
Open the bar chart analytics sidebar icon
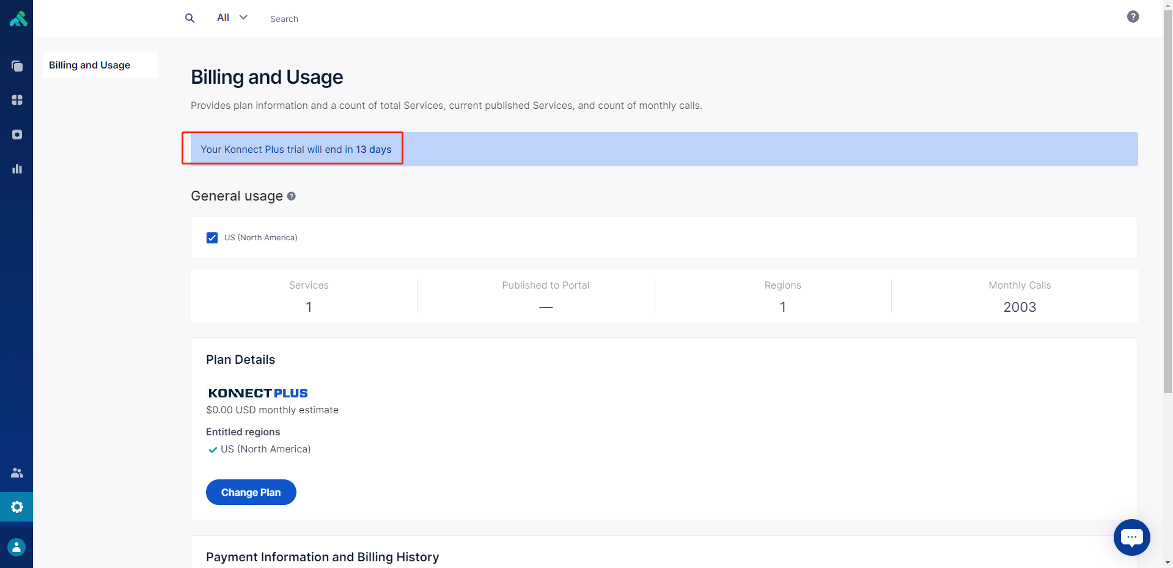coord(17,169)
